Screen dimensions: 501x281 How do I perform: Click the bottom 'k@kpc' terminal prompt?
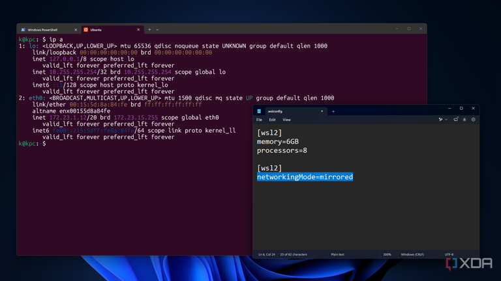pyautogui.click(x=29, y=144)
